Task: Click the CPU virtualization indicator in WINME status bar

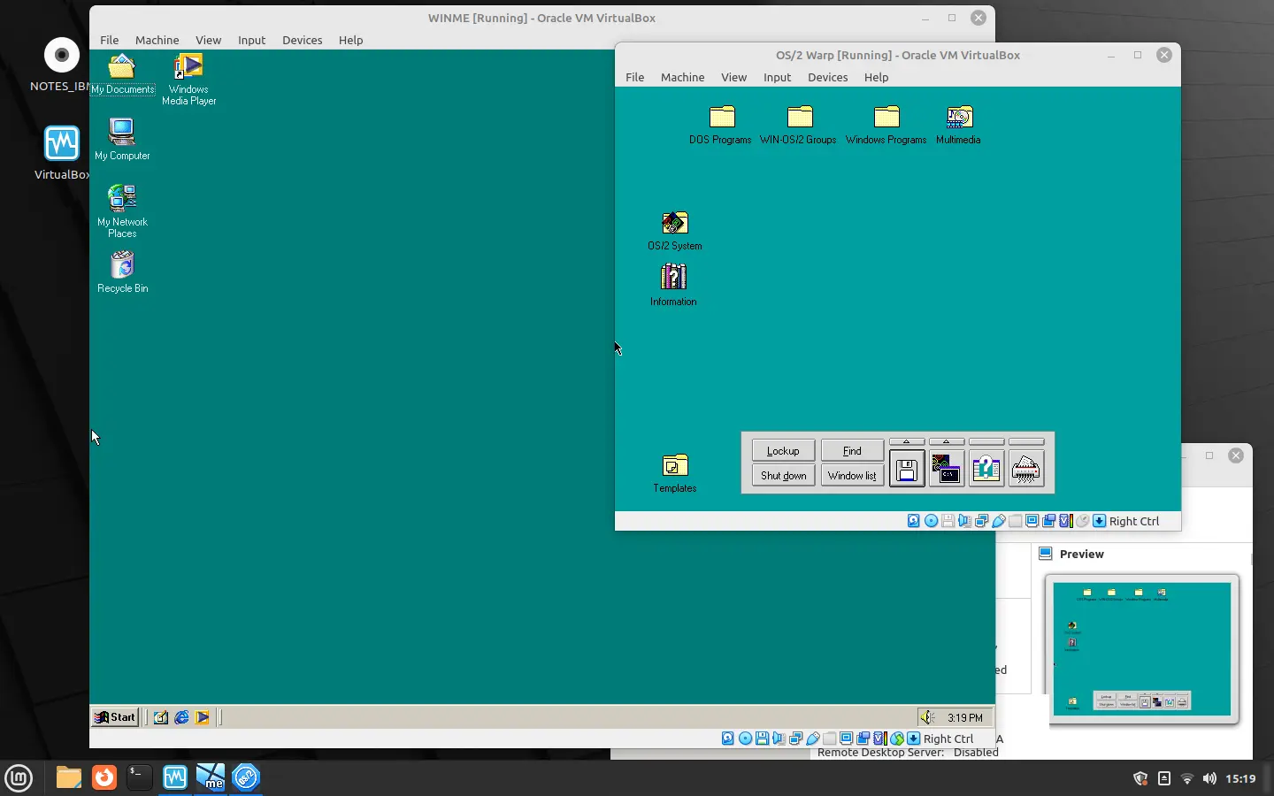Action: point(879,739)
